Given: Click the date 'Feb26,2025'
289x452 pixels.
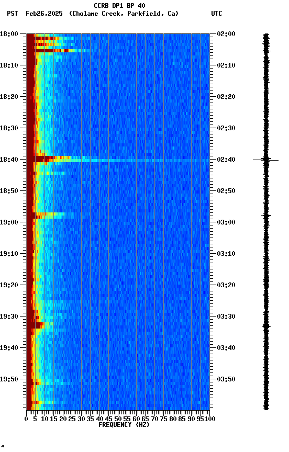Looking at the screenshot, I should [44, 14].
